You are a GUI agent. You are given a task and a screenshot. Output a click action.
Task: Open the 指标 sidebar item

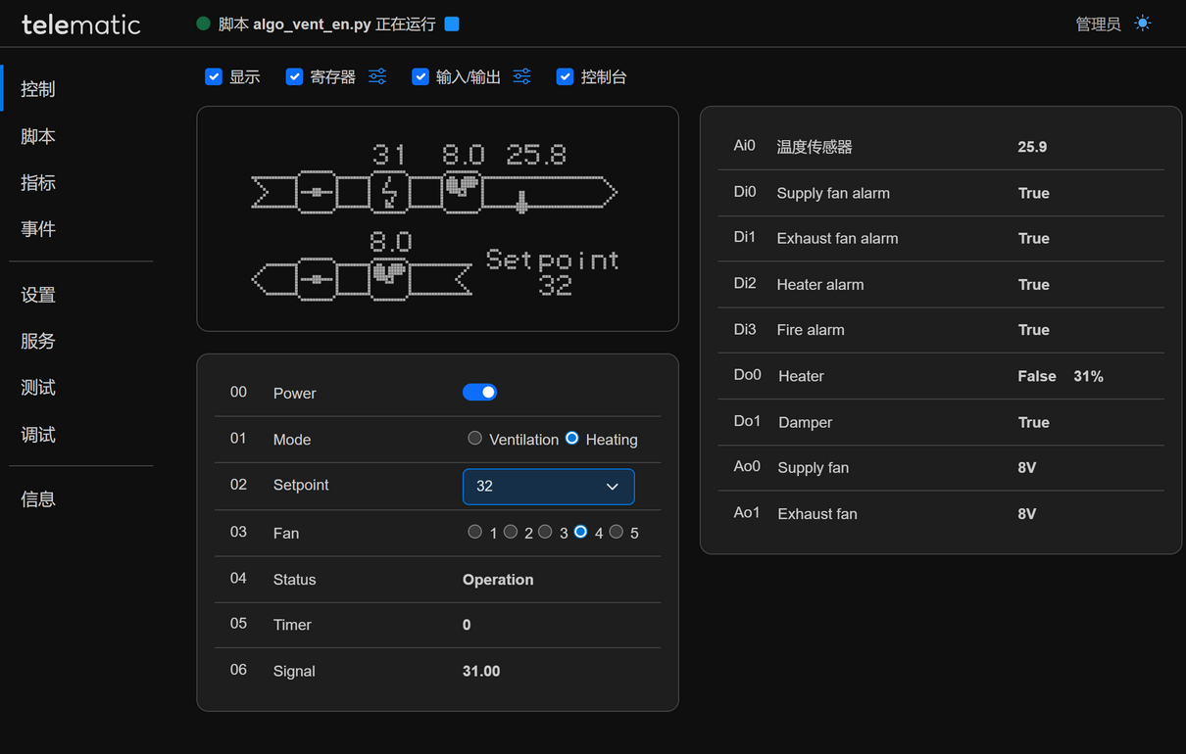(x=38, y=182)
